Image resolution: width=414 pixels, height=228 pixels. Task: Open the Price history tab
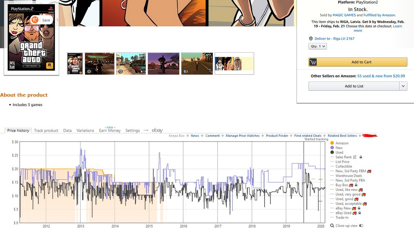[x=18, y=130]
